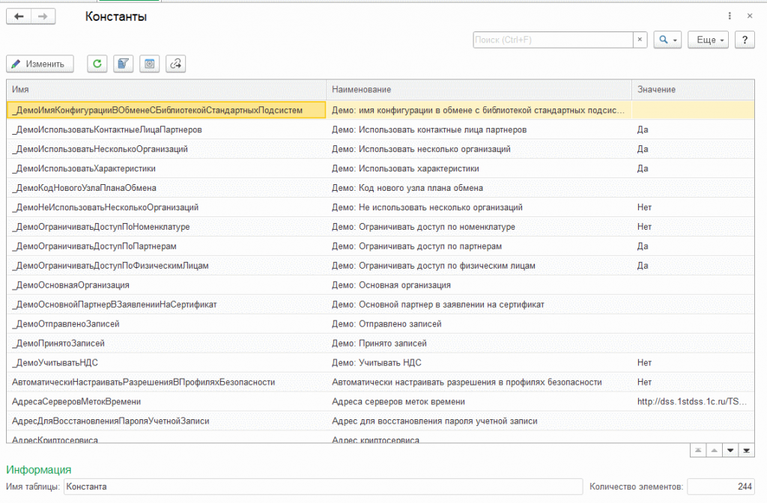
Task: Click the Количество элементов field showing 244
Action: click(721, 487)
